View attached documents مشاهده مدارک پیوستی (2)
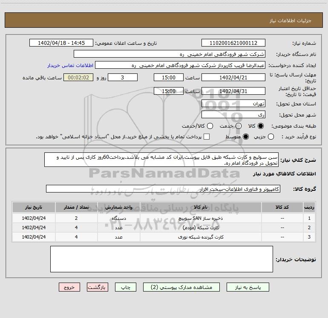 click(181, 287)
